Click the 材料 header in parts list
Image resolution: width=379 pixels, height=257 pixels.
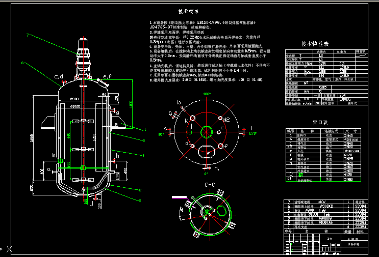pyautogui.click(x=360, y=232)
